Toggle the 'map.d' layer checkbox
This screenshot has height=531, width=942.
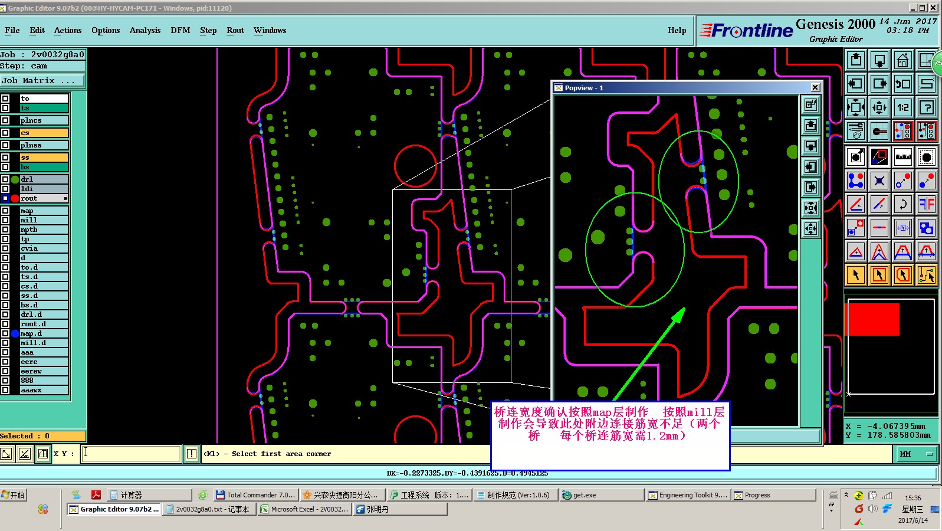[x=5, y=333]
